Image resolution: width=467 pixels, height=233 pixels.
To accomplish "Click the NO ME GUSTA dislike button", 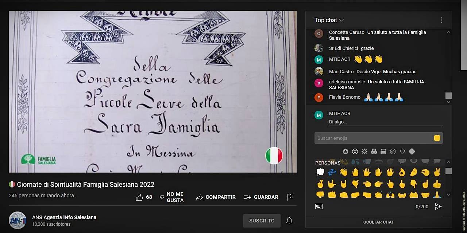I will (172, 197).
